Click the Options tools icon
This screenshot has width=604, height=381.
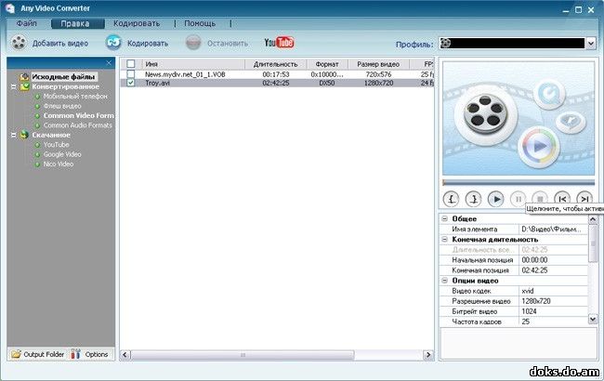75,354
